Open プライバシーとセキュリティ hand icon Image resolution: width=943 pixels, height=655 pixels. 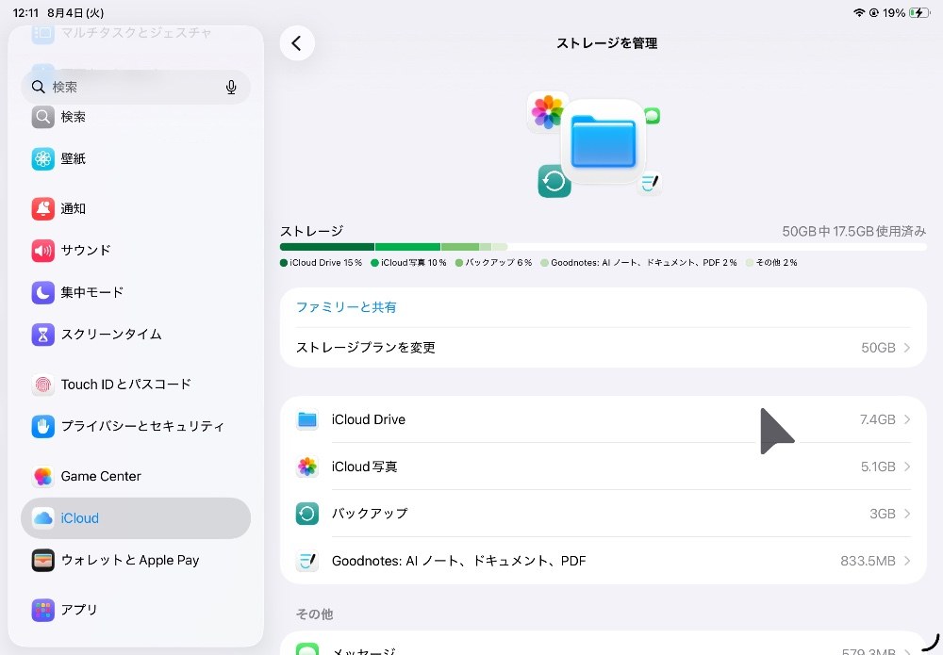(42, 426)
